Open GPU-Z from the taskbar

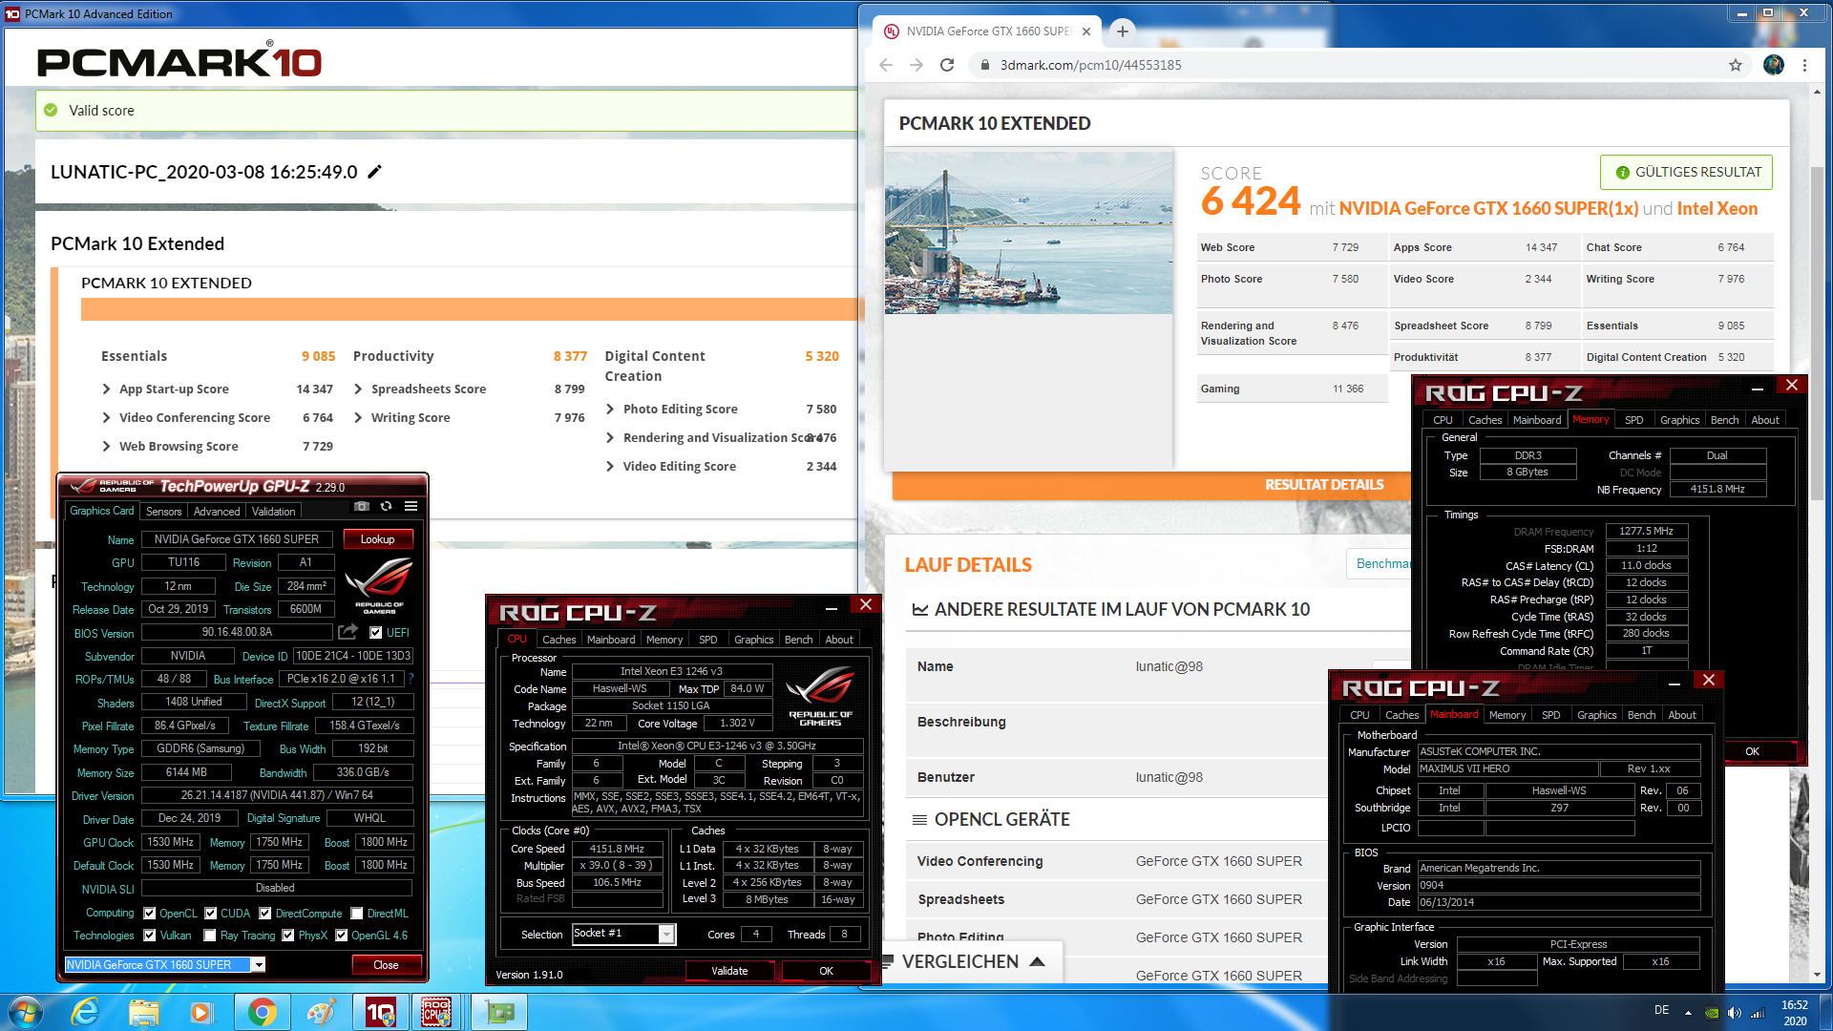tap(498, 1012)
